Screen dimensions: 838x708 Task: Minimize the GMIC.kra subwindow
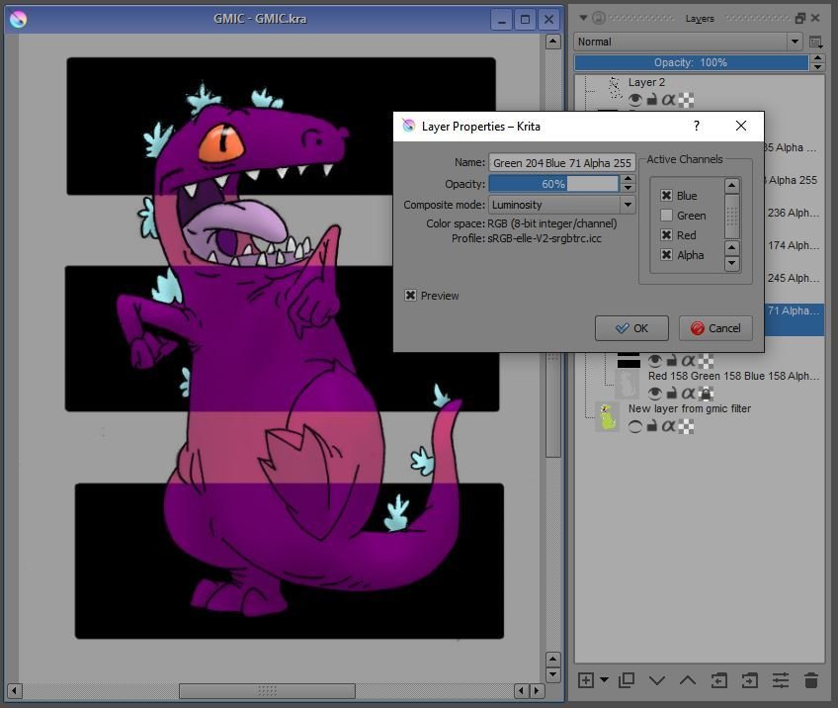click(502, 20)
